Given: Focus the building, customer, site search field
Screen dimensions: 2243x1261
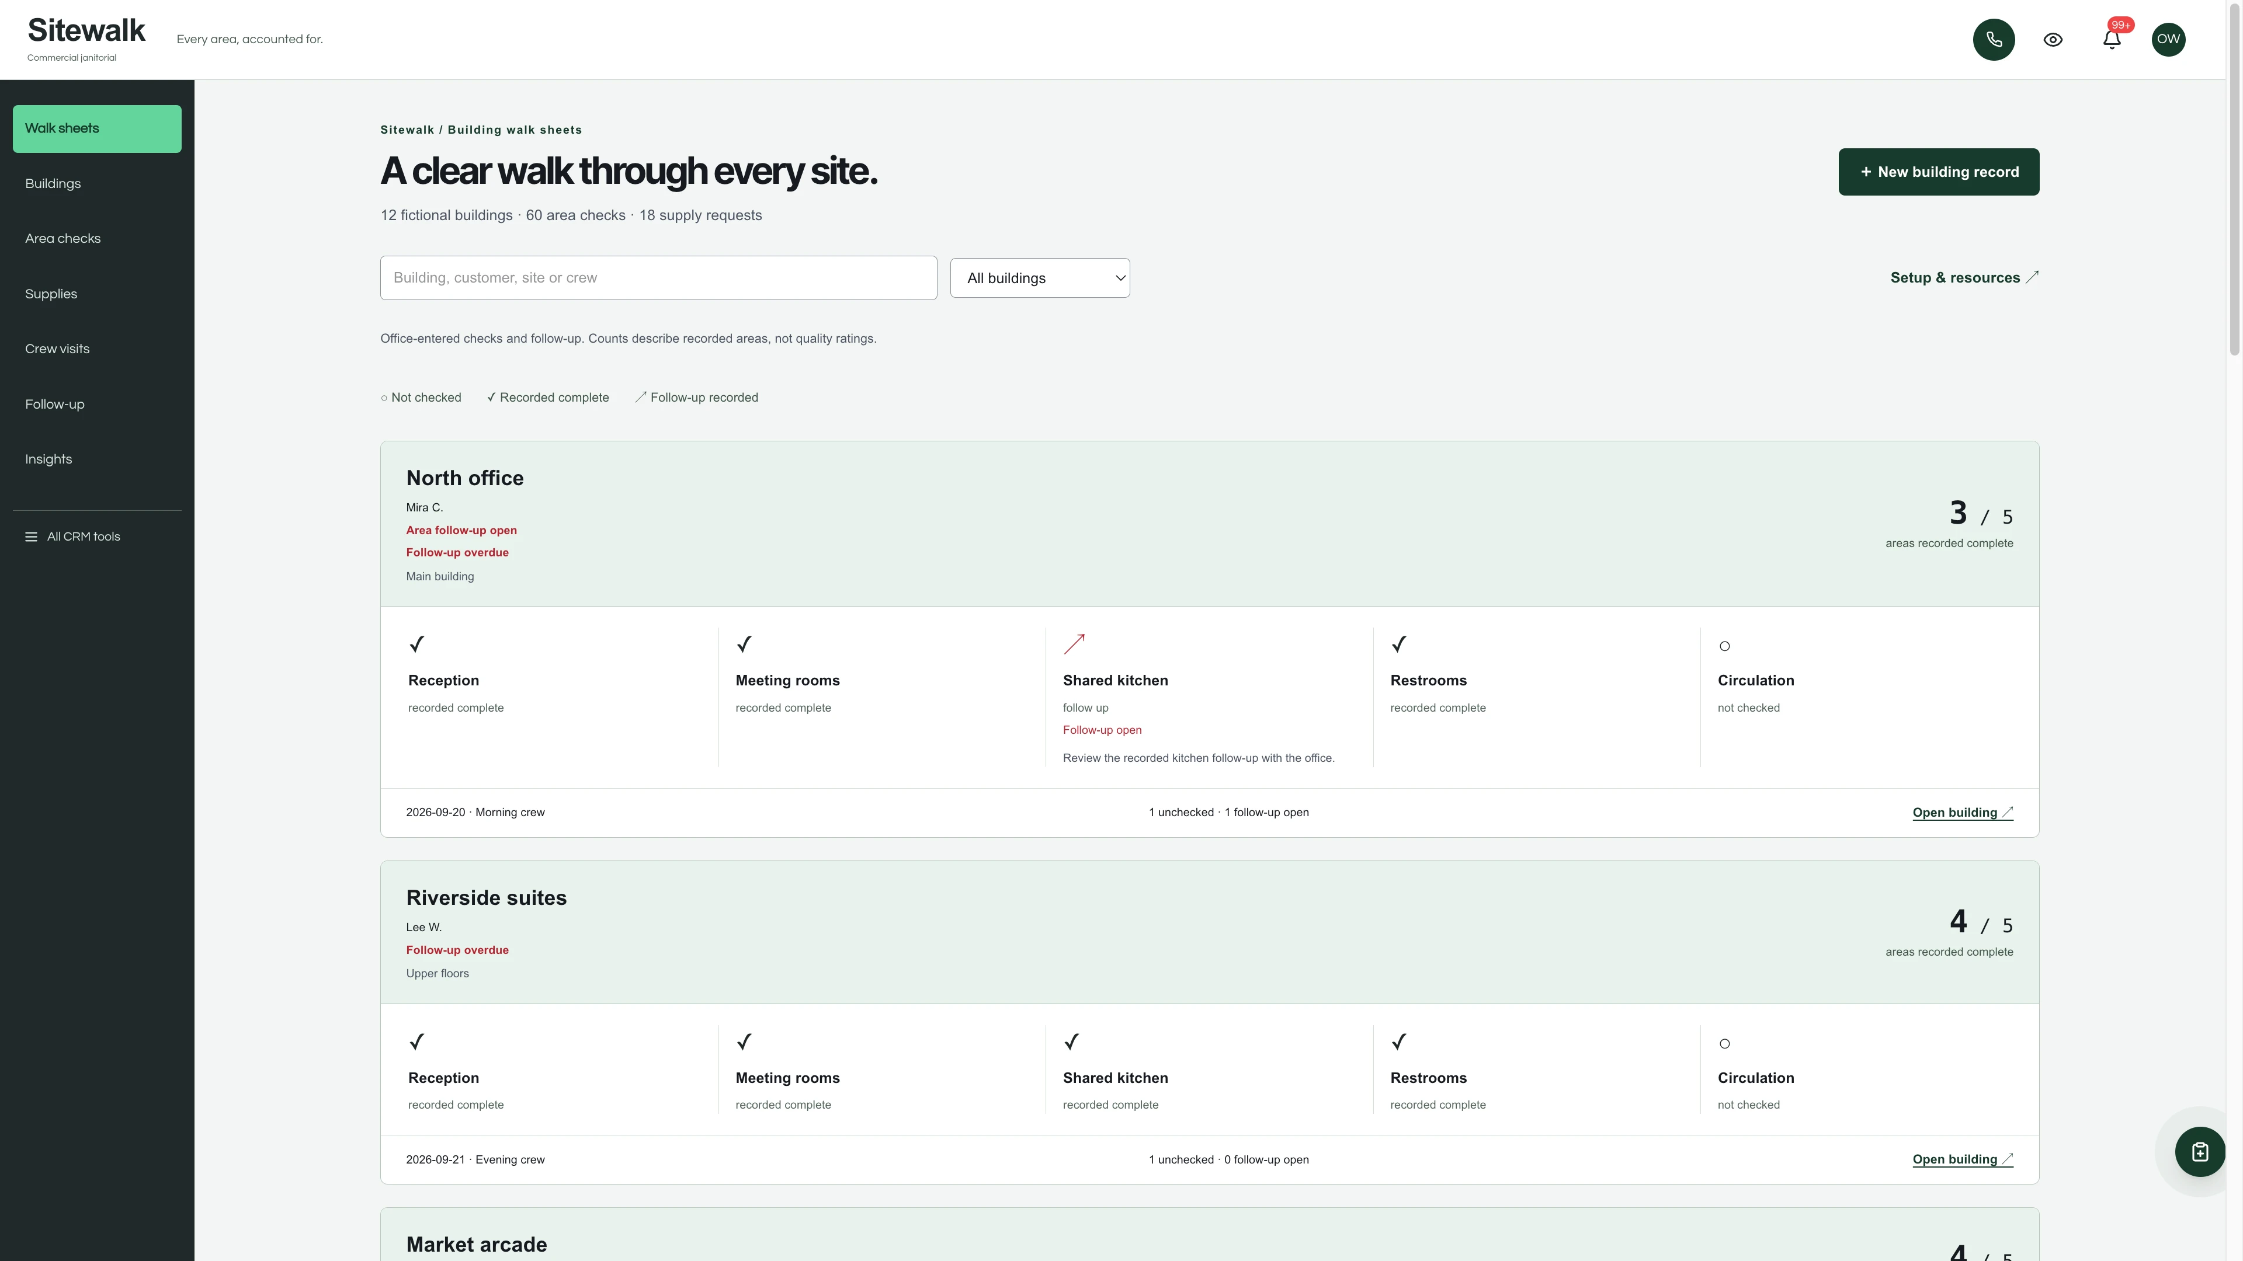Looking at the screenshot, I should (658, 278).
